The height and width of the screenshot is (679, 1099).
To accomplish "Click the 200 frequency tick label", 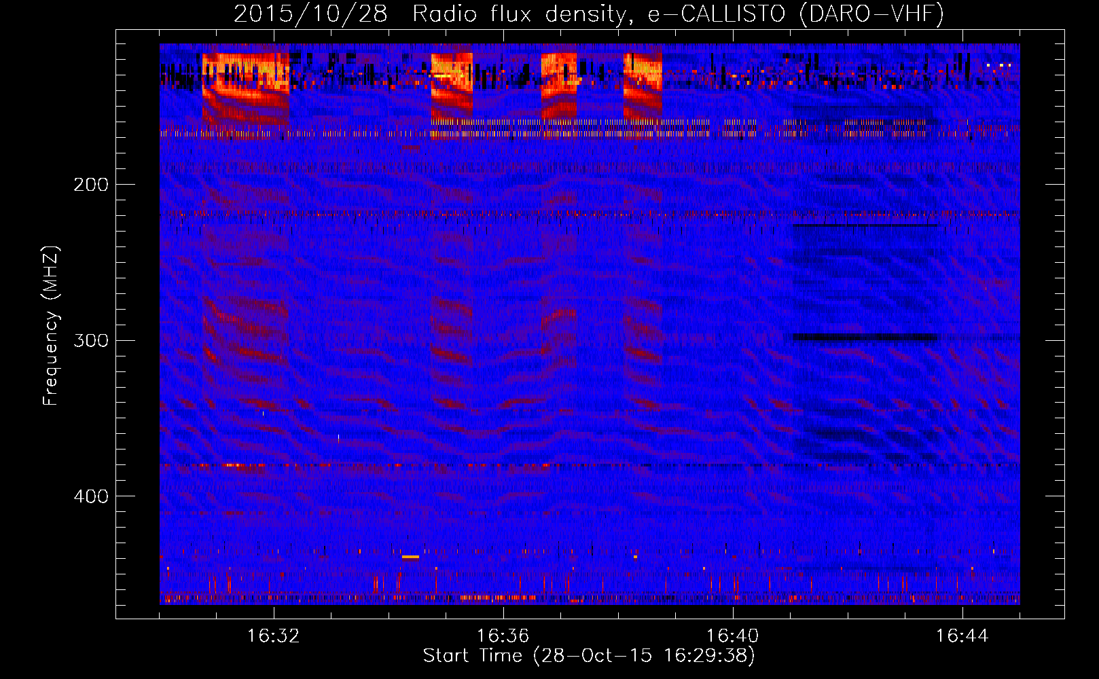I will coord(91,185).
